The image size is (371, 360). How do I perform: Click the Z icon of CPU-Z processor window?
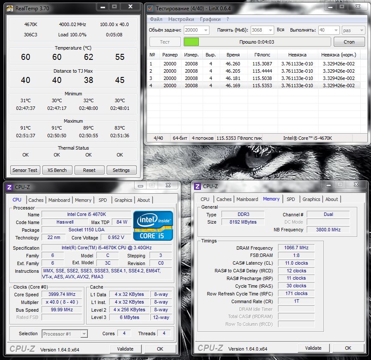(x=9, y=187)
